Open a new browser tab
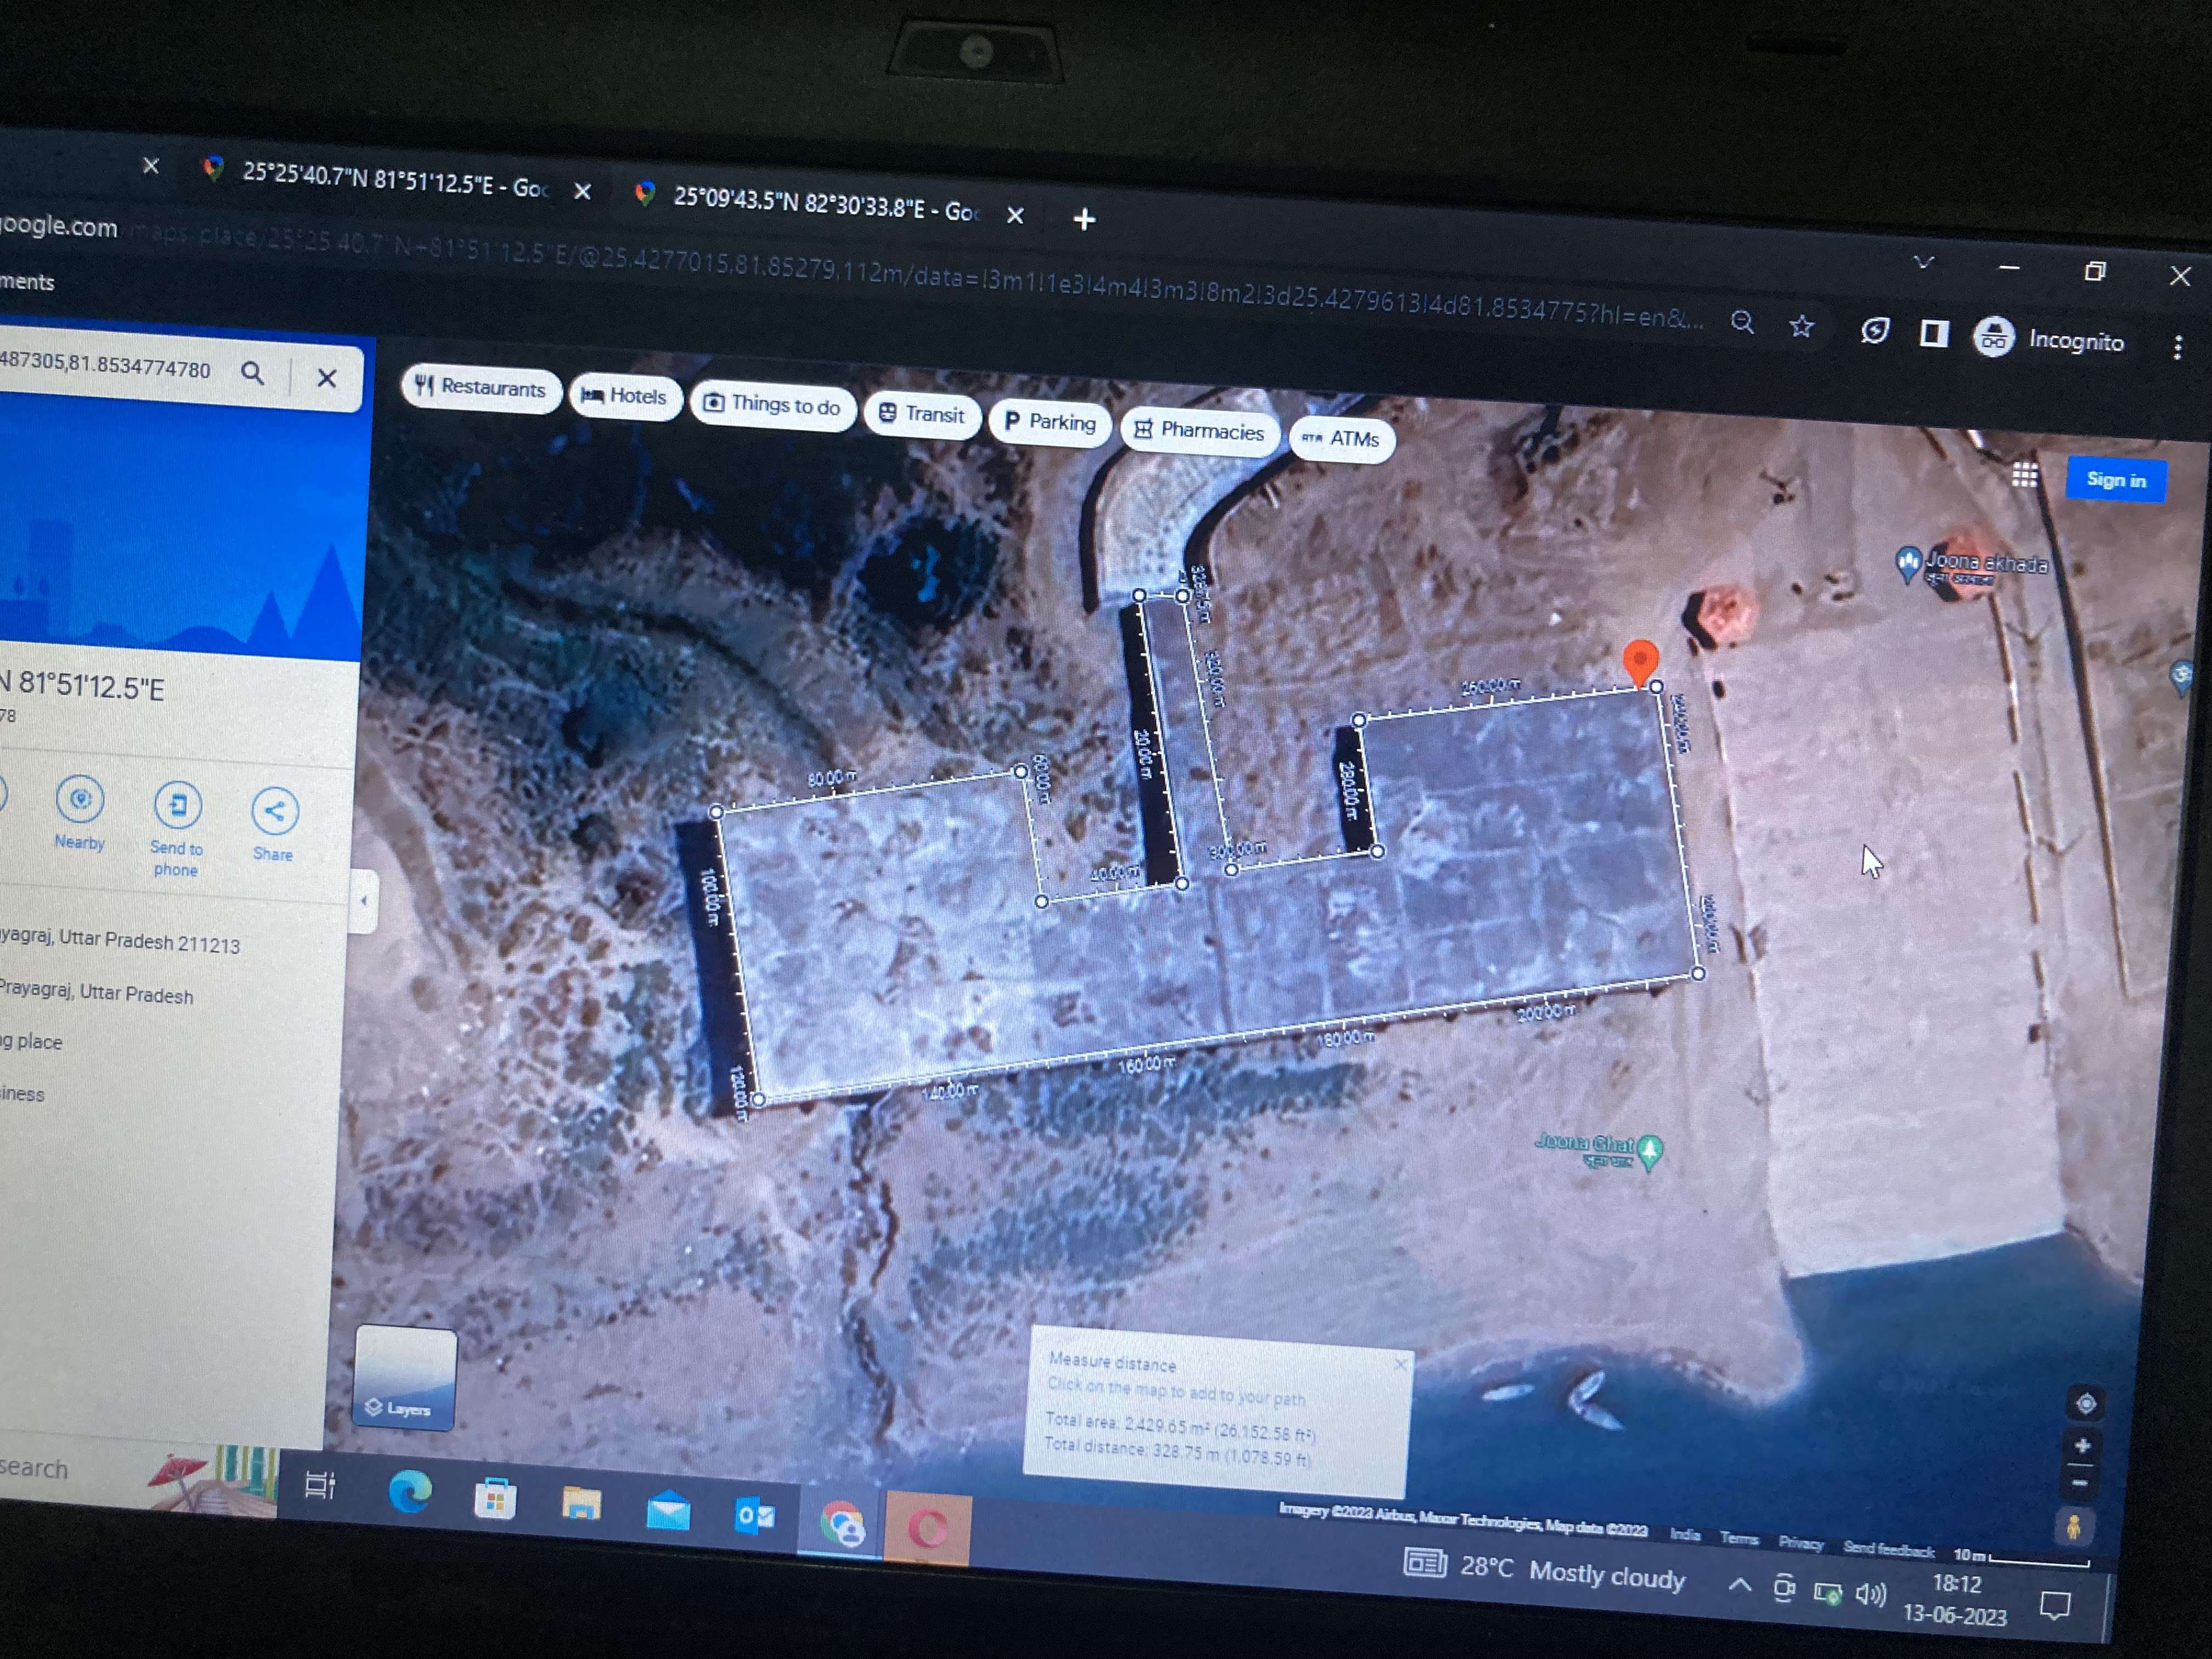 coord(1084,219)
